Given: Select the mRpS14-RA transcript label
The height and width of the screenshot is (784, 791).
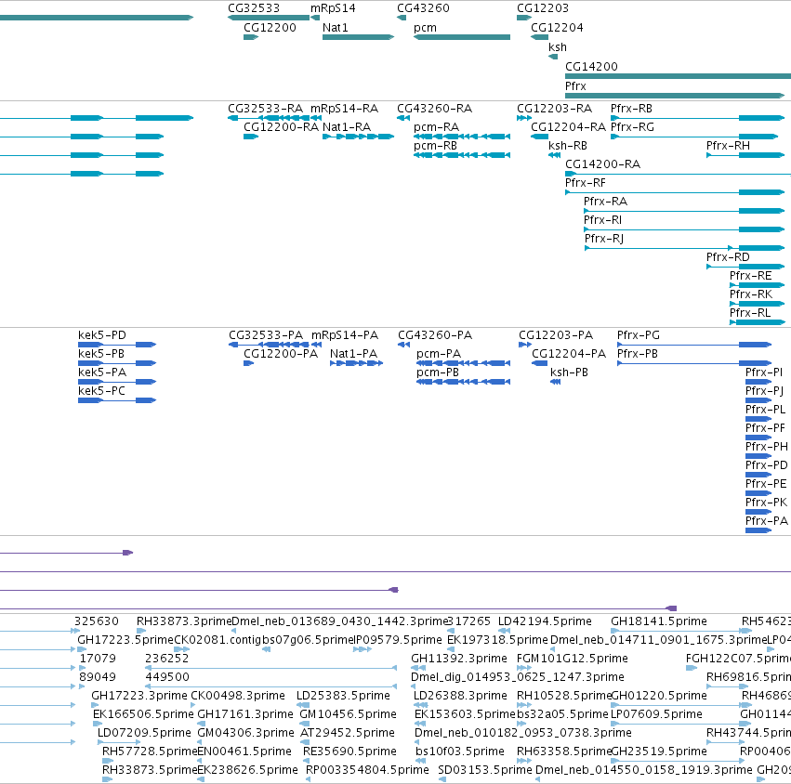Looking at the screenshot, I should click(x=344, y=109).
